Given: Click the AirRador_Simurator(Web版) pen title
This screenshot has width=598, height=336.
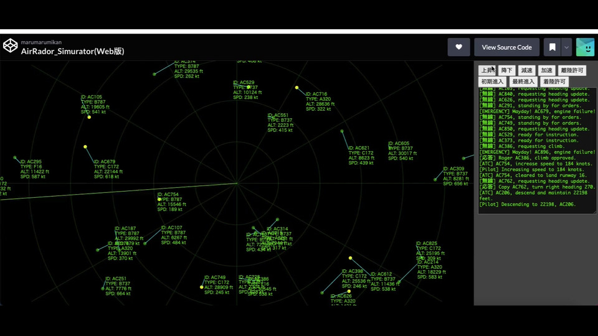Looking at the screenshot, I should click(72, 52).
